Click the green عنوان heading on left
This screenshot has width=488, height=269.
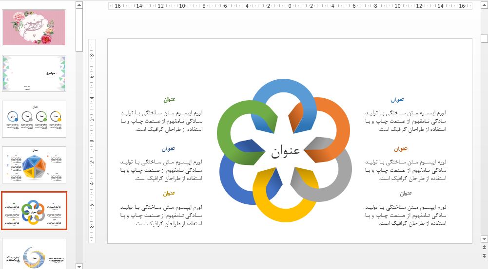(169, 100)
